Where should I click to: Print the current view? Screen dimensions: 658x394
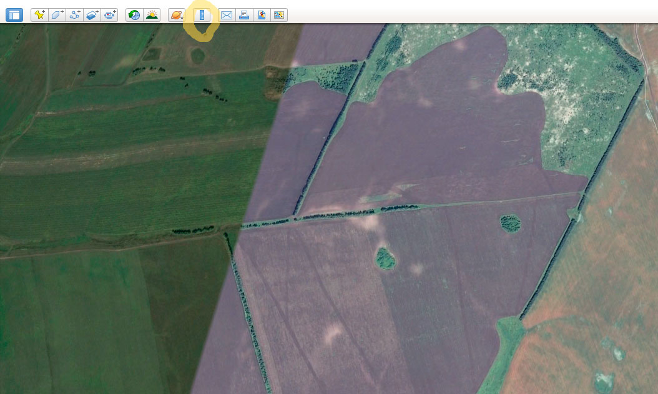(244, 15)
